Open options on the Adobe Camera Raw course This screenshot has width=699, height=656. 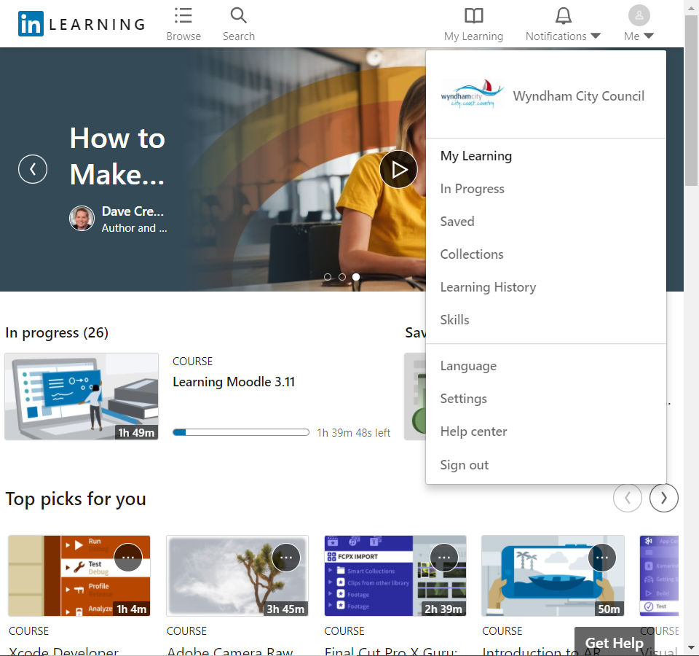pyautogui.click(x=286, y=557)
